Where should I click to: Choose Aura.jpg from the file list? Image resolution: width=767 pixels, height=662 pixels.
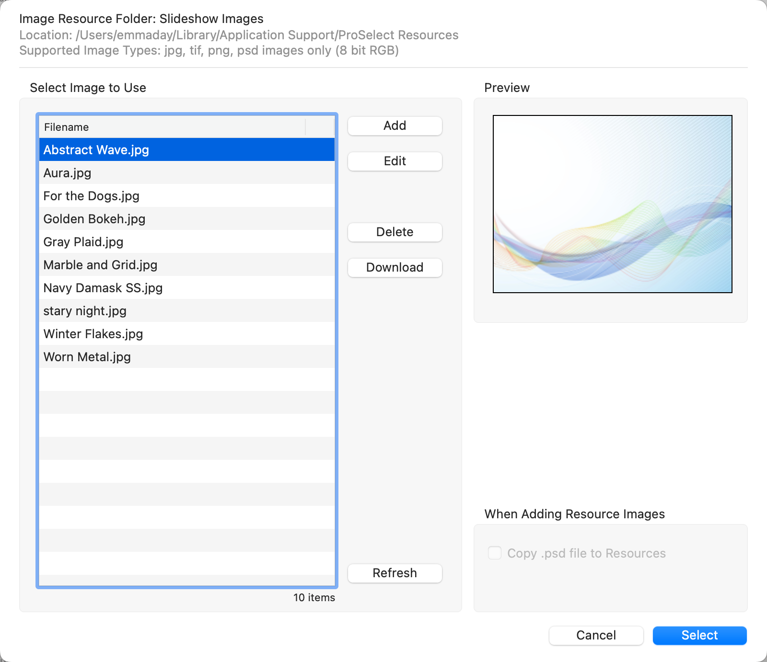point(67,173)
